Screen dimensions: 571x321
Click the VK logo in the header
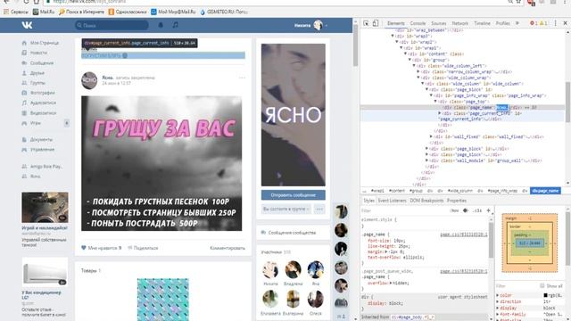pos(27,25)
